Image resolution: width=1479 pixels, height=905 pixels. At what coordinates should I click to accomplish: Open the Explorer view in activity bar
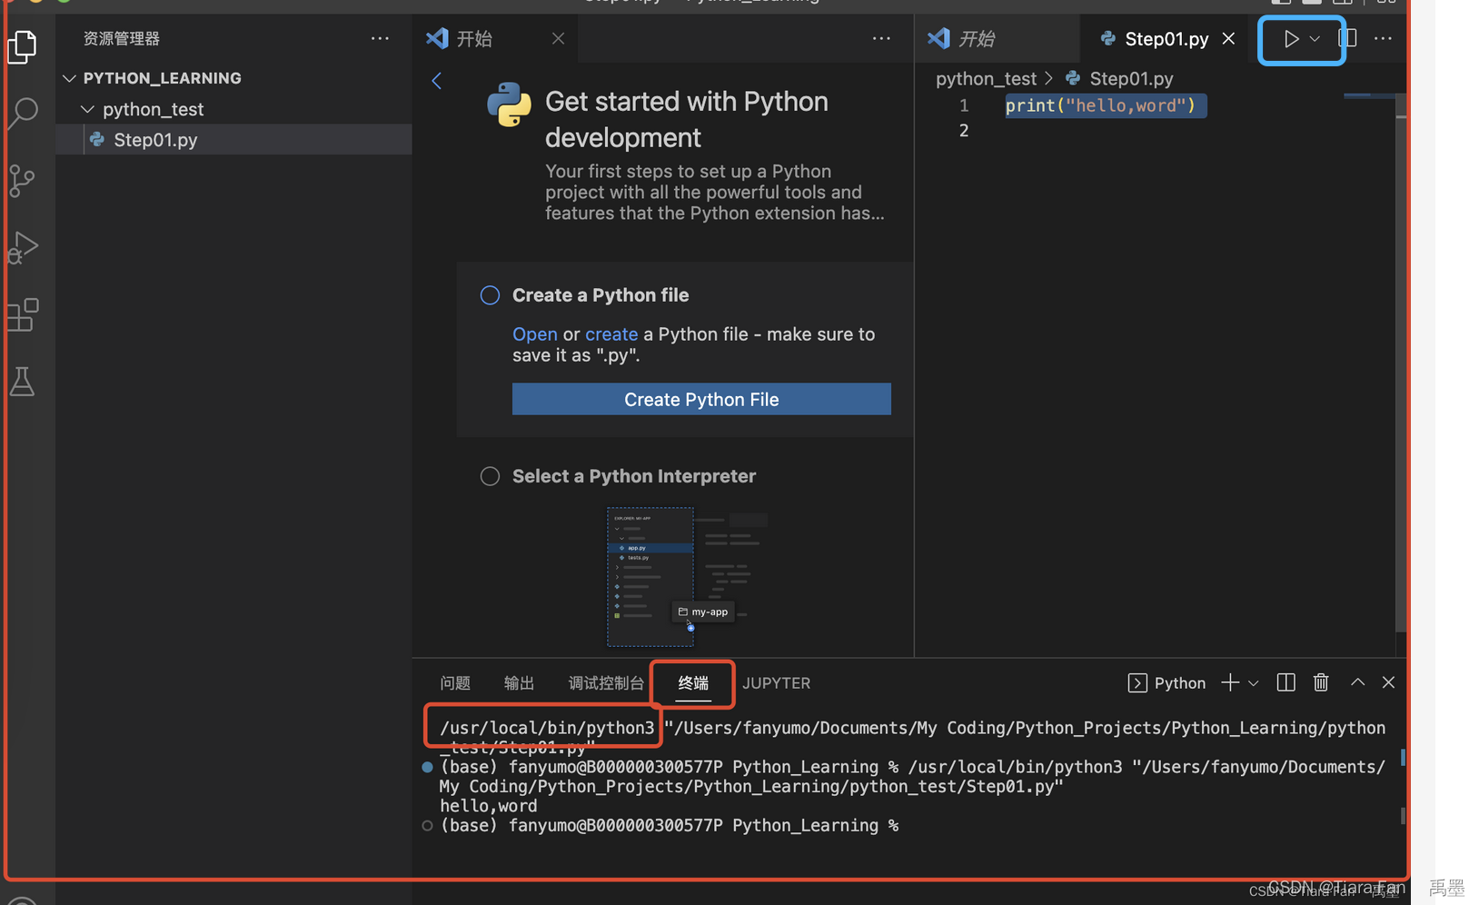22,46
